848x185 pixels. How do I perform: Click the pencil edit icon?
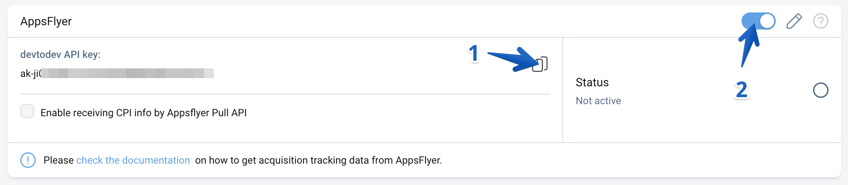794,21
